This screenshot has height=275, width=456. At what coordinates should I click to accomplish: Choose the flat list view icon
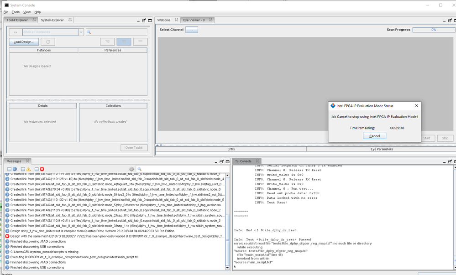click(x=140, y=42)
